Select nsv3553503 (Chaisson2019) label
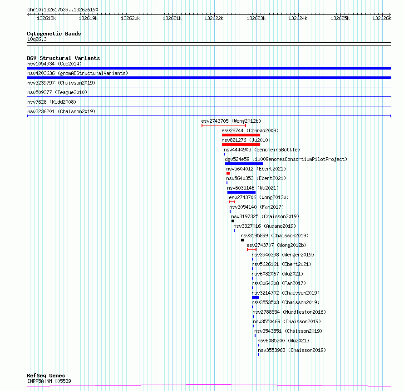 coord(286,302)
